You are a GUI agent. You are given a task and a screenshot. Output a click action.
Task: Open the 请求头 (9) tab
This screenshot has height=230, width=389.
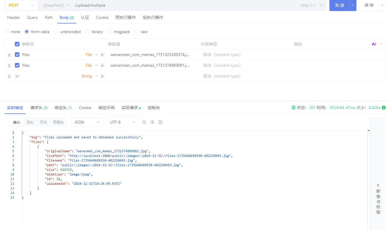pos(39,108)
